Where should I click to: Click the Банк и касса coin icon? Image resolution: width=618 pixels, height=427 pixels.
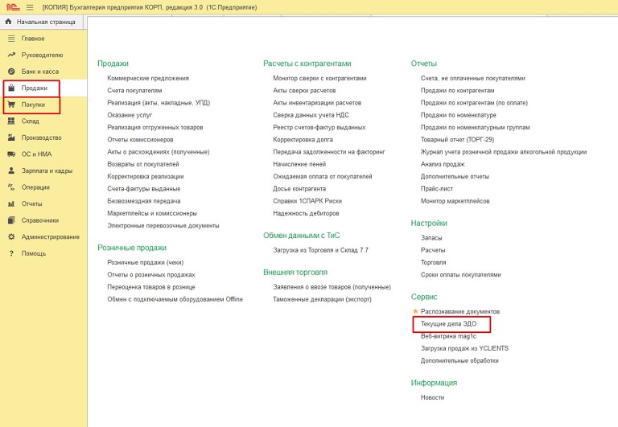pos(11,72)
